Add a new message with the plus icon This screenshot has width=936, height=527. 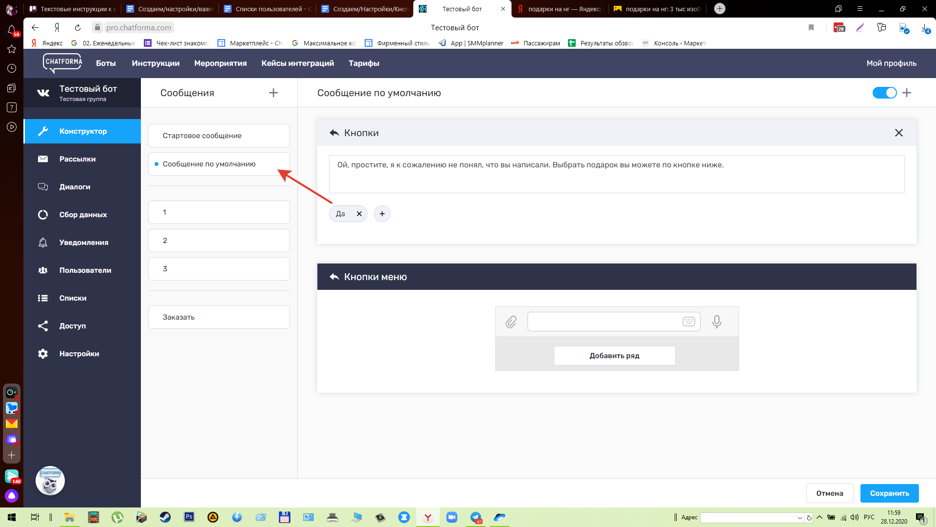coord(273,93)
